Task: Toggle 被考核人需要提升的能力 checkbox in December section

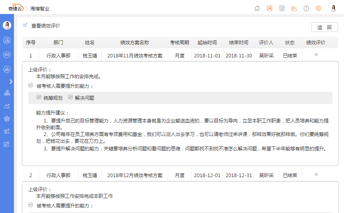Action: [x=31, y=205]
